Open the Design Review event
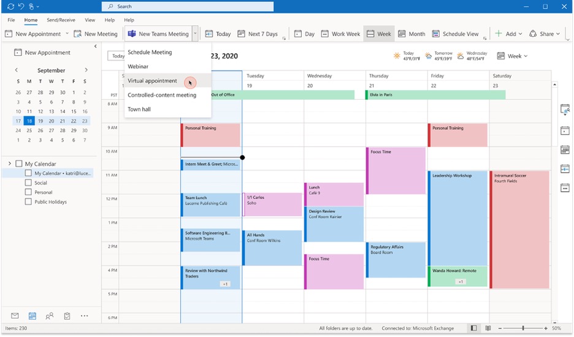This screenshot has height=337, width=574. [x=334, y=224]
